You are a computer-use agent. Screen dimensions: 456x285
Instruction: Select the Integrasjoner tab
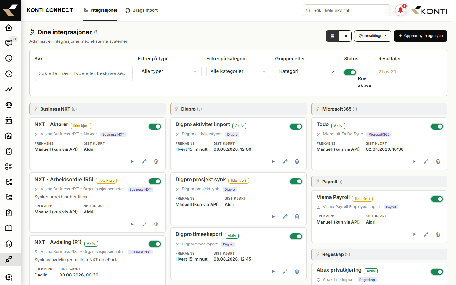tap(100, 10)
